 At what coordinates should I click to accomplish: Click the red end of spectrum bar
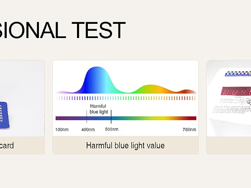(x=191, y=118)
